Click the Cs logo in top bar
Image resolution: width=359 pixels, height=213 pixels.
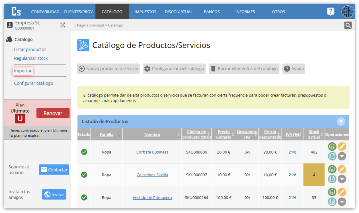pos(16,11)
